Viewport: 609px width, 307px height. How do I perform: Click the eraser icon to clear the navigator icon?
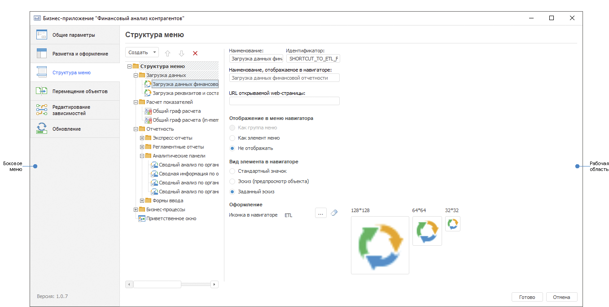click(x=334, y=213)
